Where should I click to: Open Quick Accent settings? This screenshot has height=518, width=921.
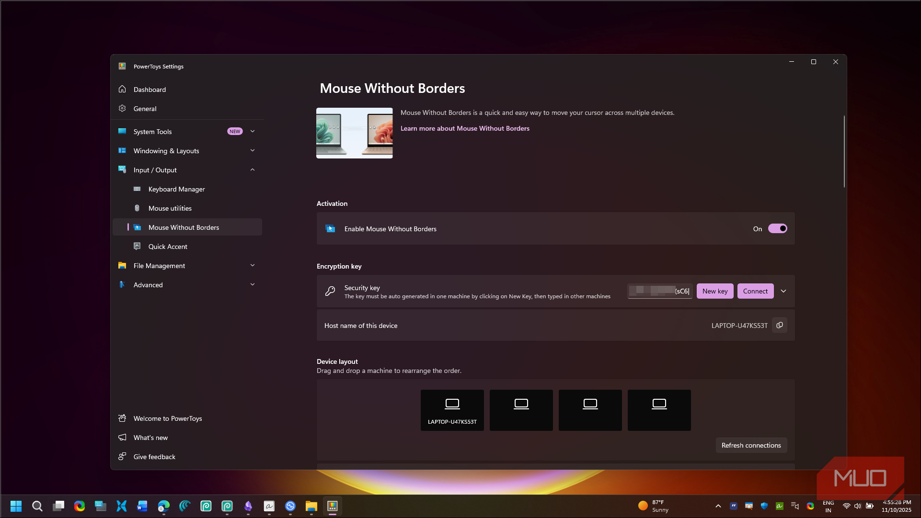(x=168, y=247)
